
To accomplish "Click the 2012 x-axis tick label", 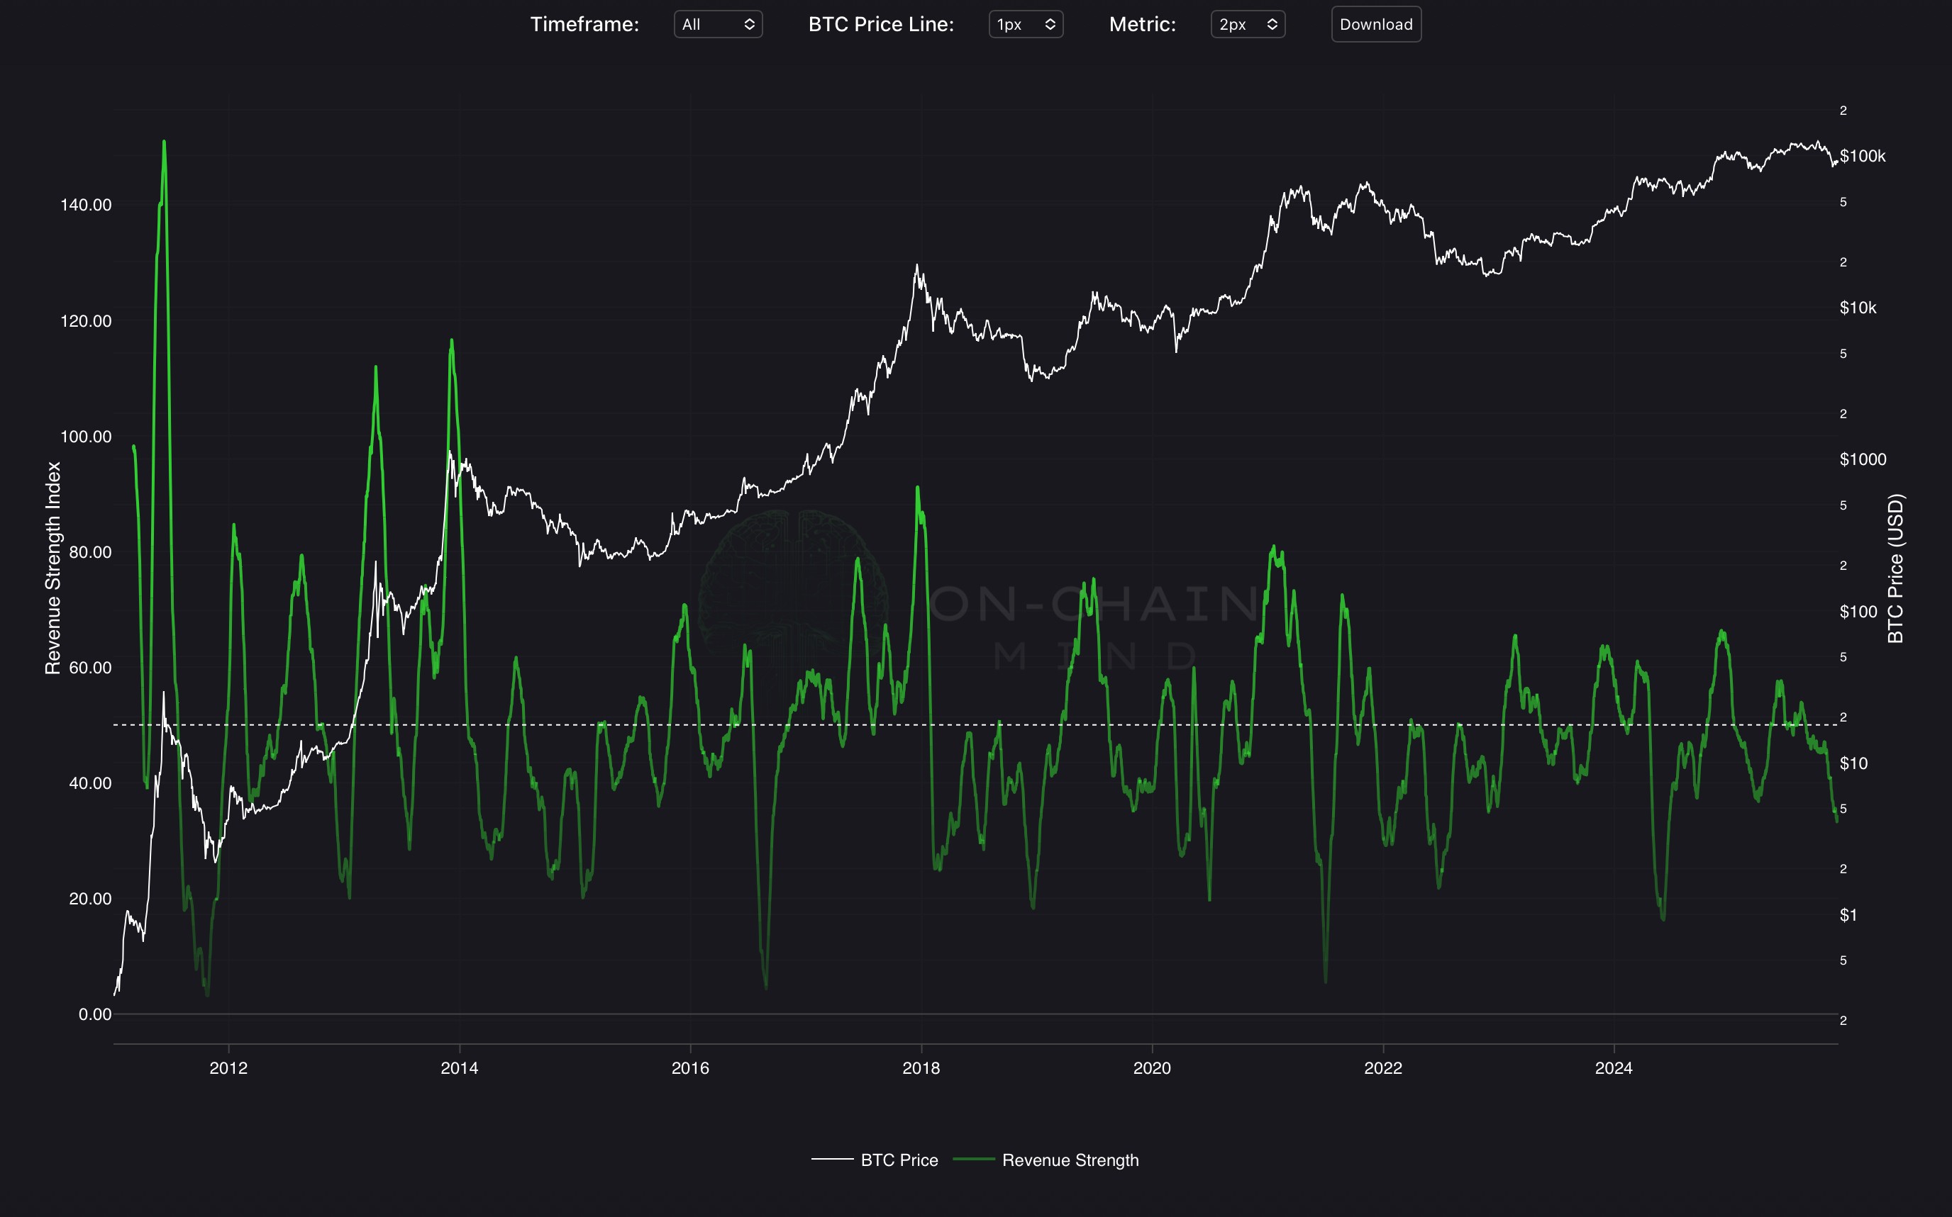I will (x=228, y=1068).
